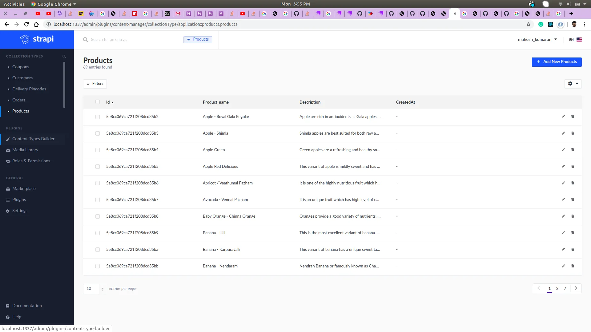Check the select-all checkbox in table header

(98, 102)
